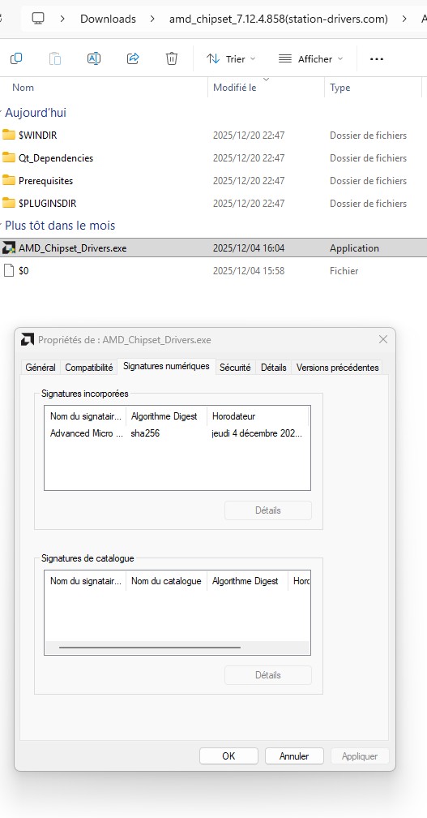Click the OK button

coord(228,756)
